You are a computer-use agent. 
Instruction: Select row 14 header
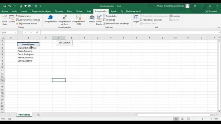click(2, 80)
